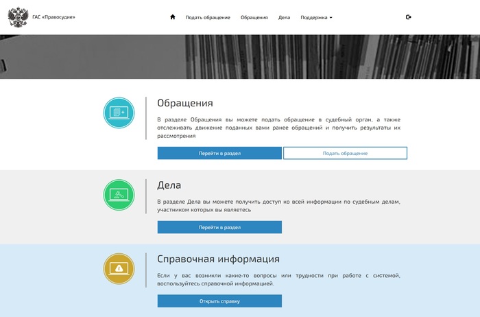
Task: Expand the Поддержка dropdown menu
Action: (316, 17)
